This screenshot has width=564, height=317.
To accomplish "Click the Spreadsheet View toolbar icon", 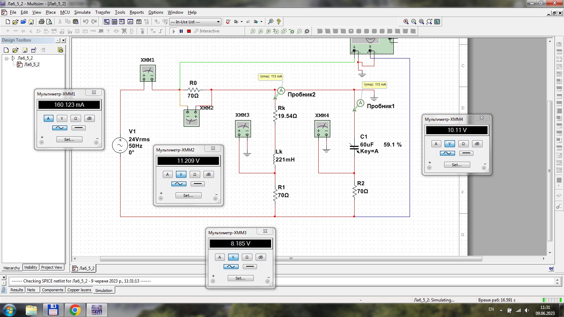I will [x=114, y=22].
